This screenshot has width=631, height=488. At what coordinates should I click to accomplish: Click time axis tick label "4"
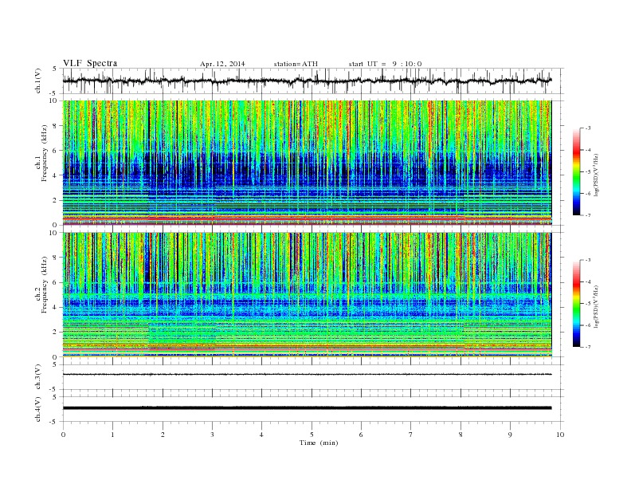(x=262, y=435)
